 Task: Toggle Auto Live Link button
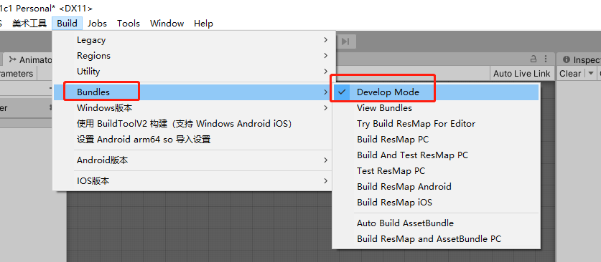522,73
